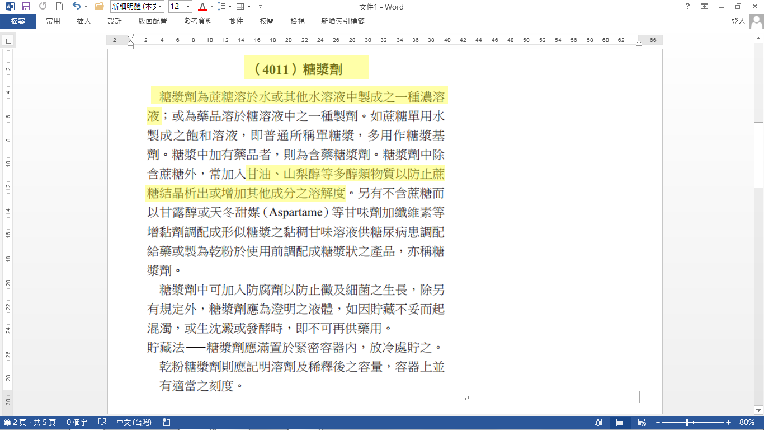The width and height of the screenshot is (764, 430).
Task: Open Customize Quick Access Toolbar dropdown
Action: click(x=261, y=7)
